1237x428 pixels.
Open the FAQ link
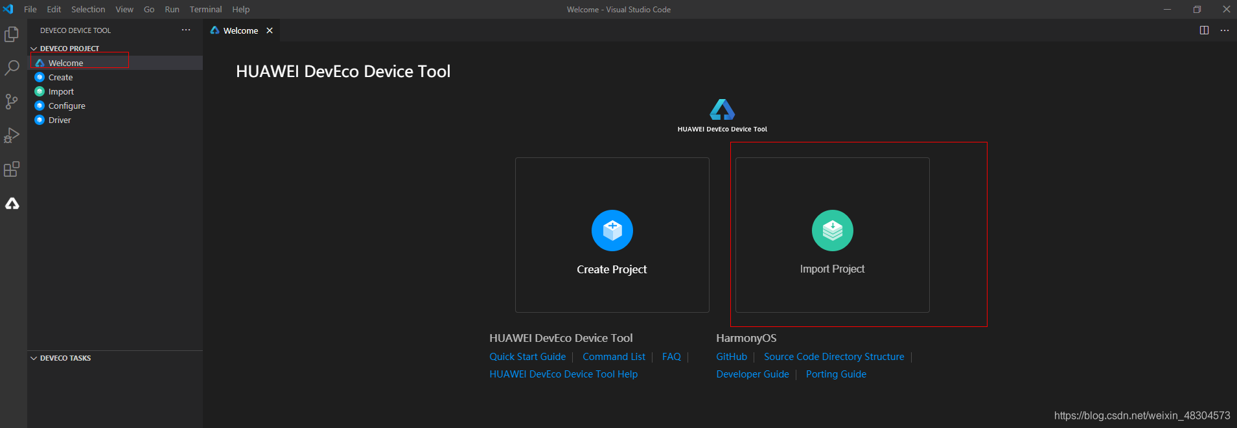(671, 357)
